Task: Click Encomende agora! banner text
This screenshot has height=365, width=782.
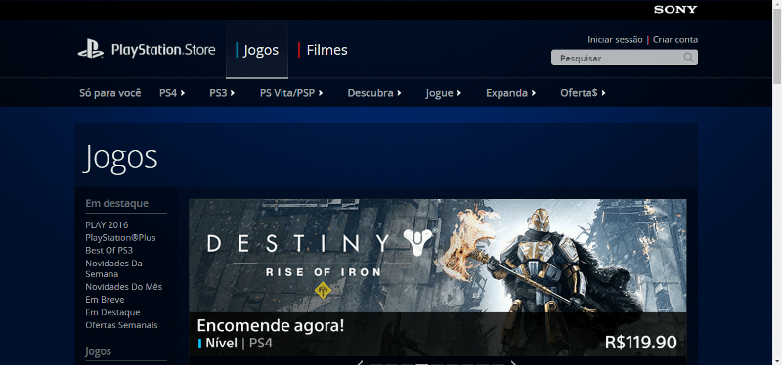Action: coord(271,325)
